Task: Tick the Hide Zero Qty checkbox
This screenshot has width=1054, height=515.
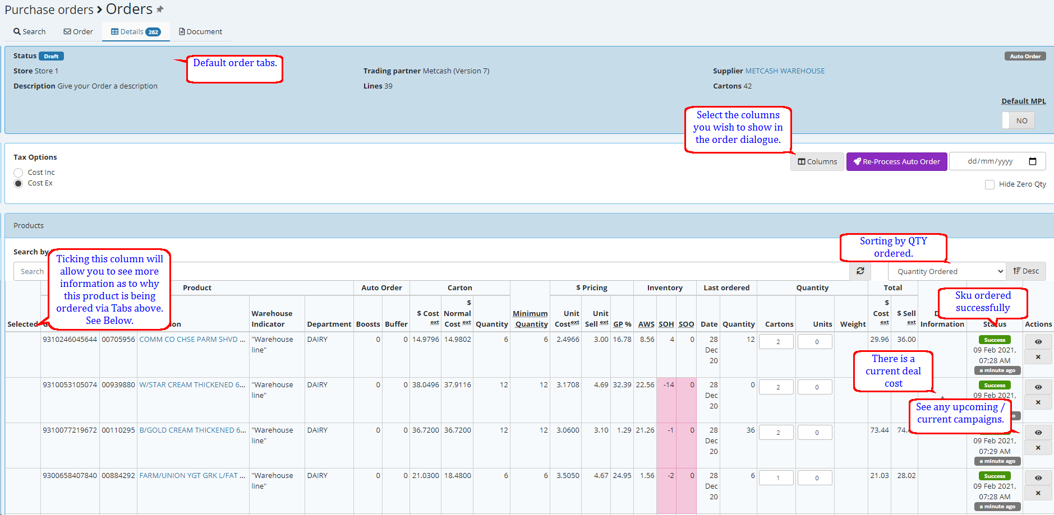Action: (x=989, y=184)
